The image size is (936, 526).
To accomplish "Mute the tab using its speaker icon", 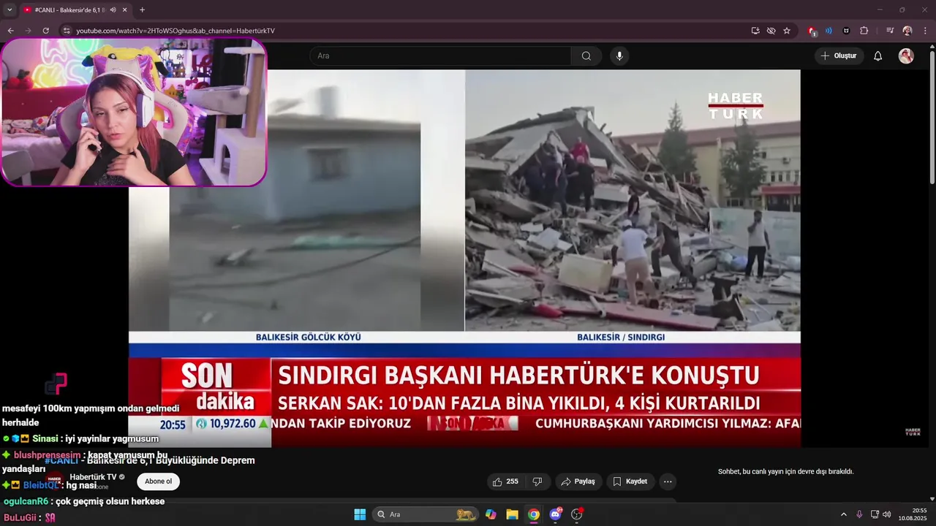I will [x=113, y=9].
